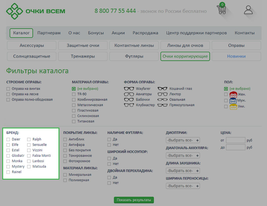Select the Wayfarer frame shape icon
Viewport: 267px width, 206px height.
[129, 89]
